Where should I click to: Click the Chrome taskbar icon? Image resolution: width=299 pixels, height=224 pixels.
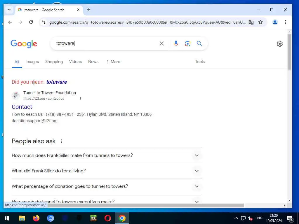[122, 218]
